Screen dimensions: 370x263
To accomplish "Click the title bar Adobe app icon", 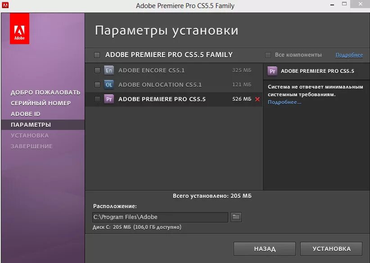I will tap(5, 5).
